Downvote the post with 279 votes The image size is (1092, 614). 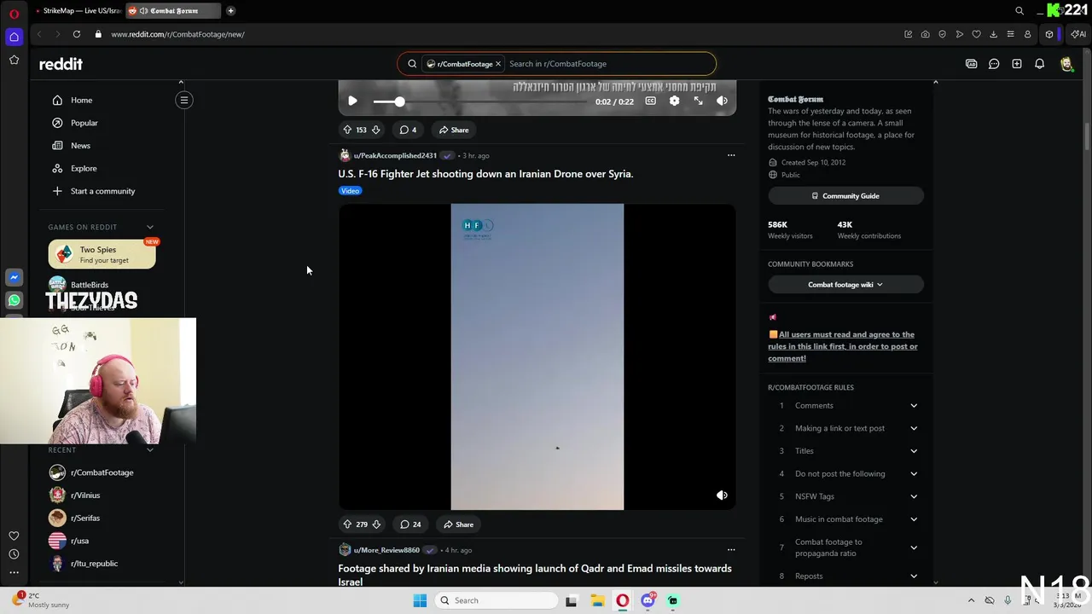tap(376, 524)
